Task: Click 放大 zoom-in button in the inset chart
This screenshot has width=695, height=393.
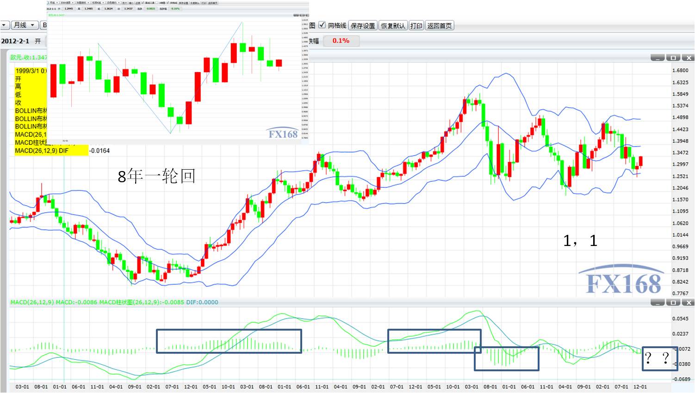Action: click(x=124, y=3)
